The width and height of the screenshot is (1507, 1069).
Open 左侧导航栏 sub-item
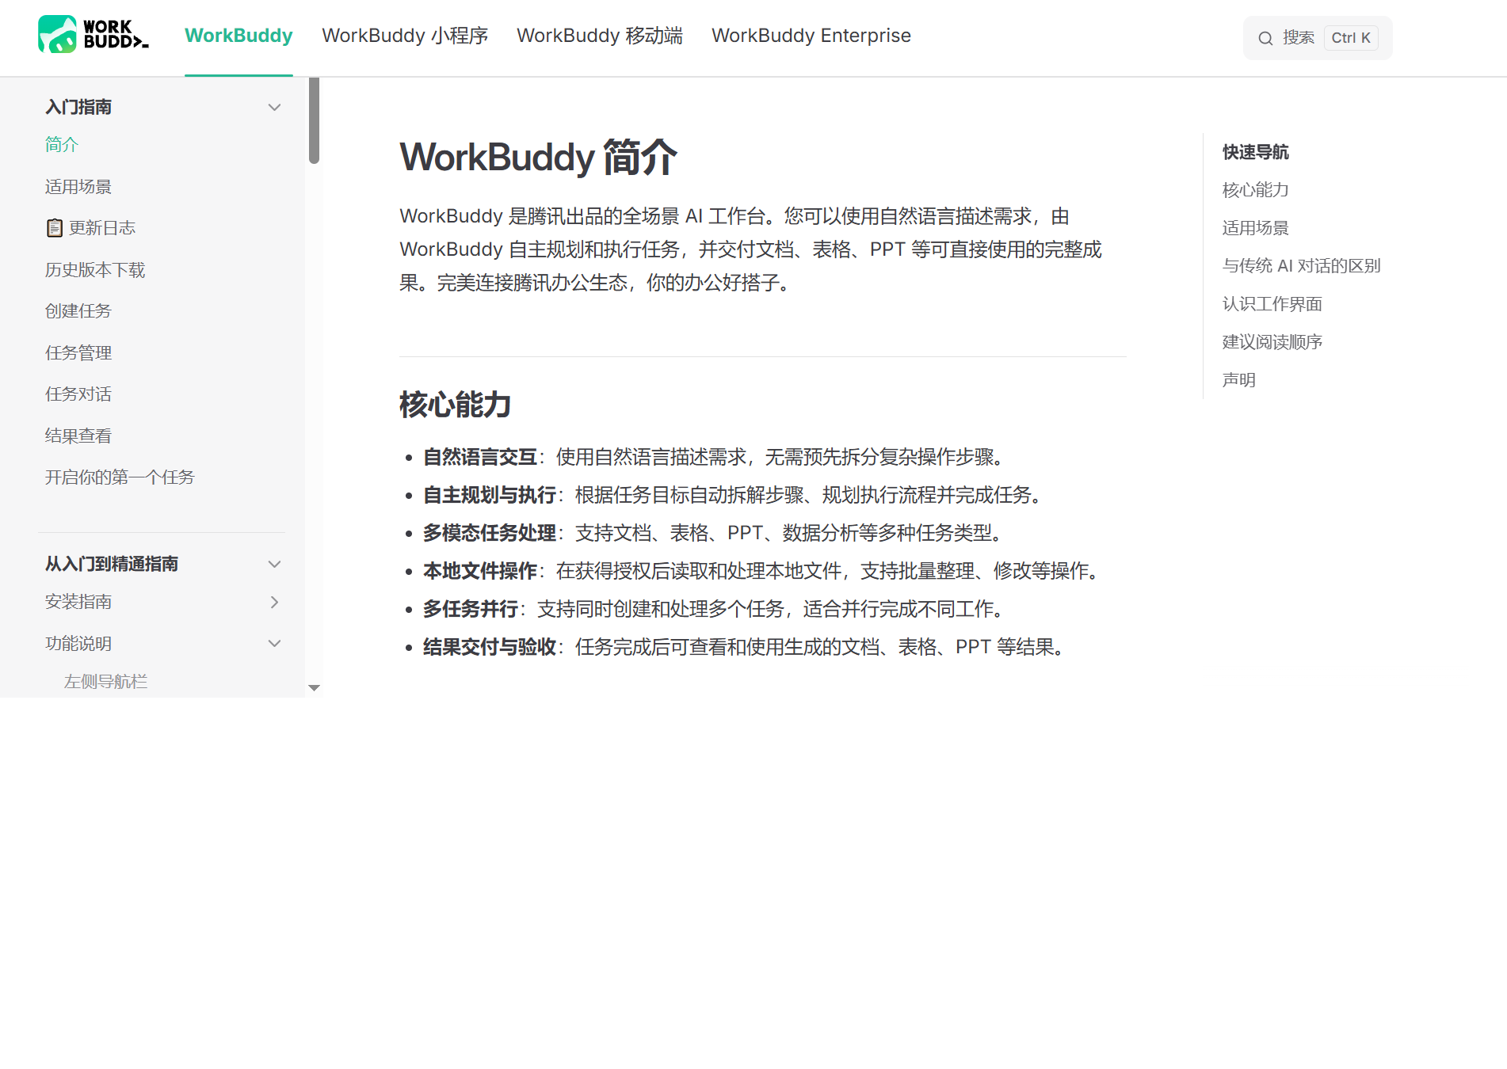[x=106, y=682]
